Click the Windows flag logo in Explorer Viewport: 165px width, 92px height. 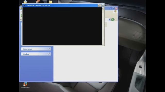click(x=115, y=11)
